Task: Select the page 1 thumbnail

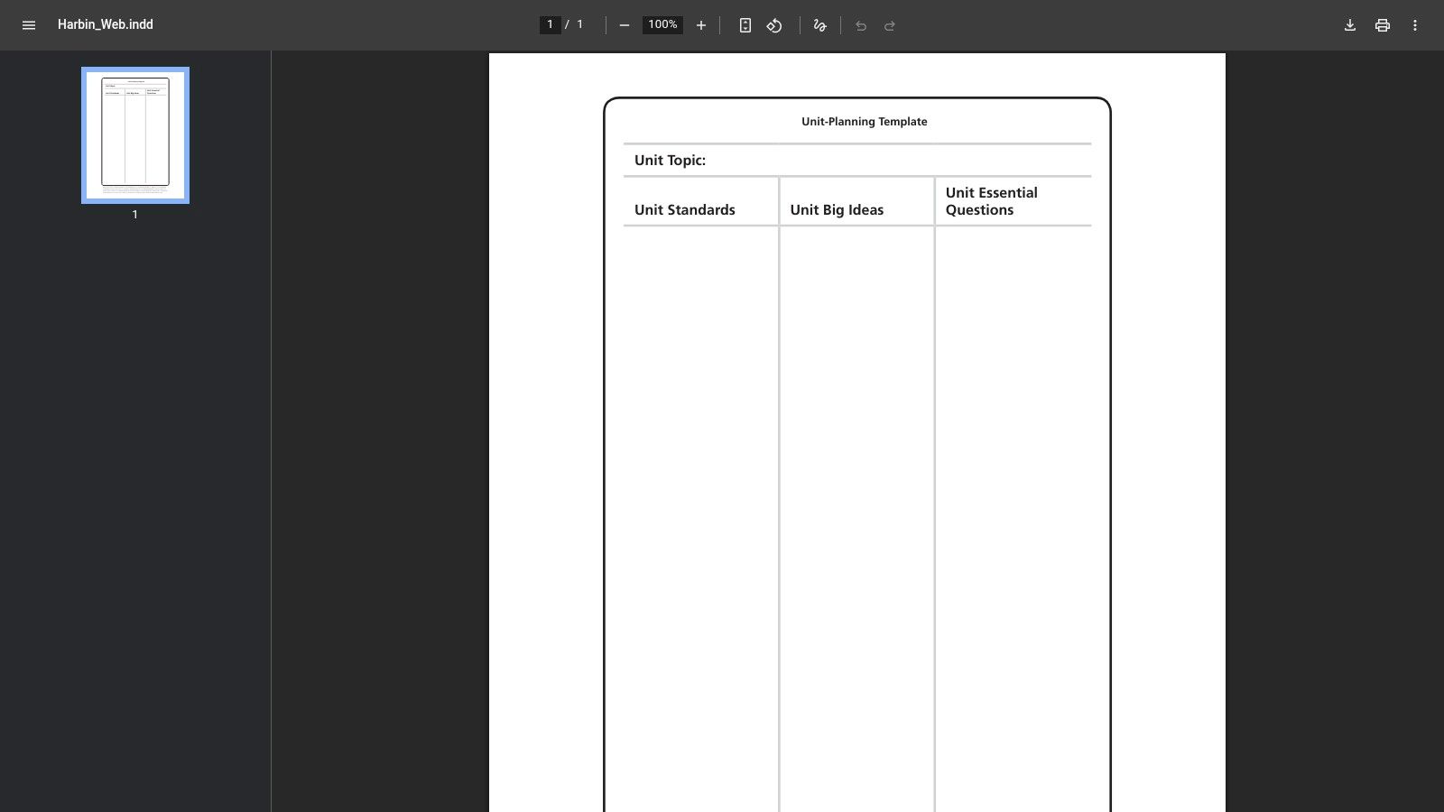Action: [134, 134]
